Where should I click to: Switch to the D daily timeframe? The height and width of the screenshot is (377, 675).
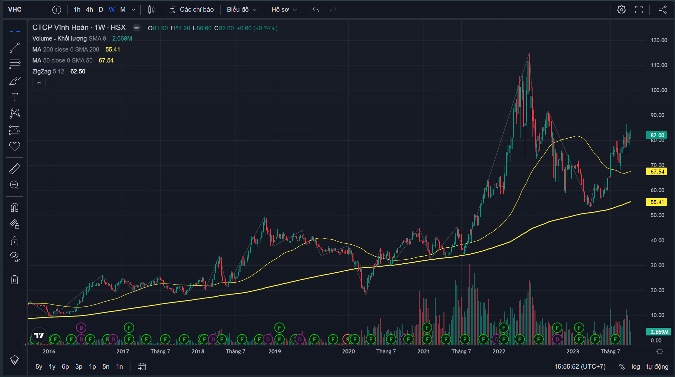[101, 10]
